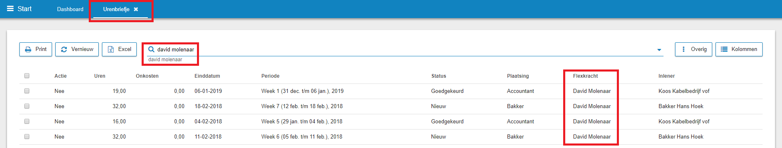Expand the search field dropdown arrow
This screenshot has height=148, width=782.
pos(659,50)
